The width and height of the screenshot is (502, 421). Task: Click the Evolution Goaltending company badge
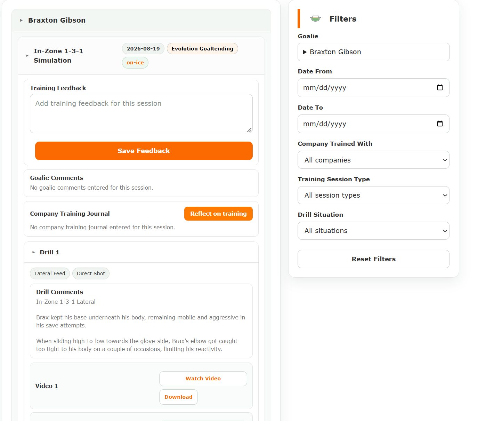(x=202, y=49)
